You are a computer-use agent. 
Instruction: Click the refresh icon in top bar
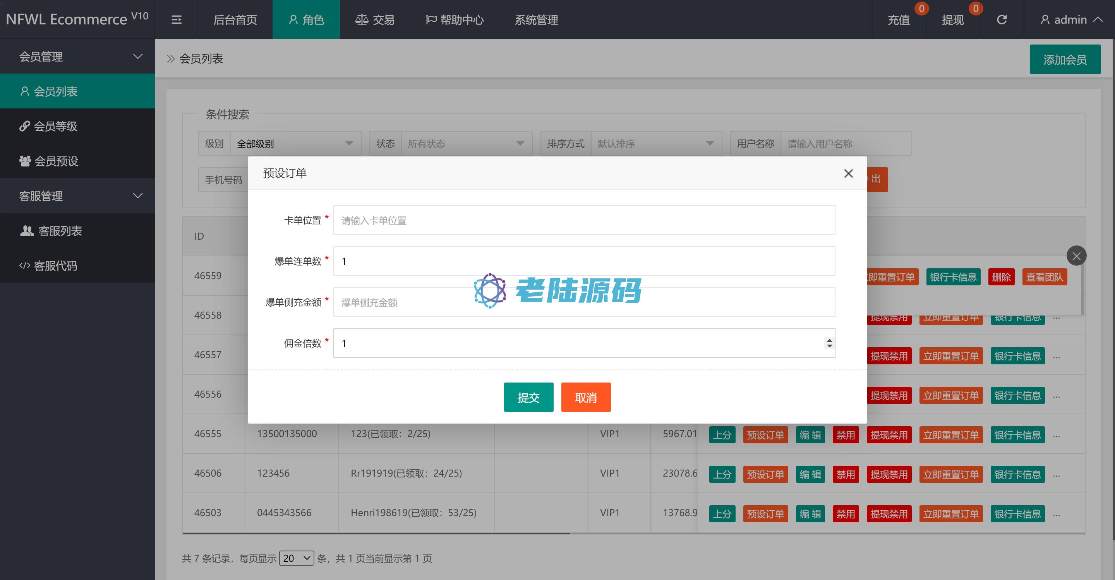pos(1002,20)
